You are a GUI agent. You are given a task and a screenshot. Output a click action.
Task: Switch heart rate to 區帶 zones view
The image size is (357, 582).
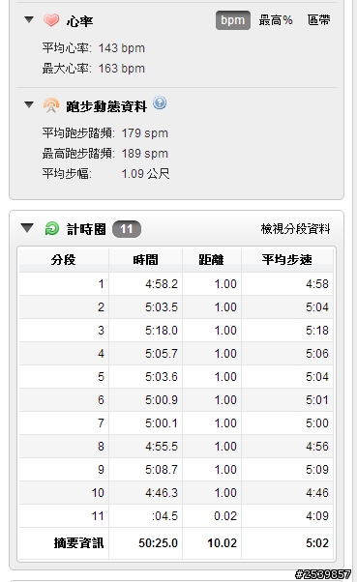pyautogui.click(x=318, y=20)
